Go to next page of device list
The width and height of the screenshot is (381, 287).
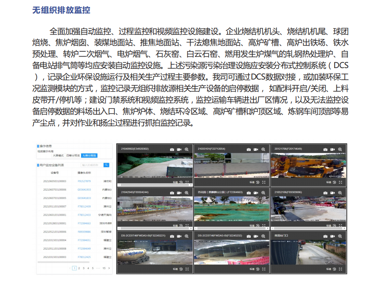click(109, 268)
